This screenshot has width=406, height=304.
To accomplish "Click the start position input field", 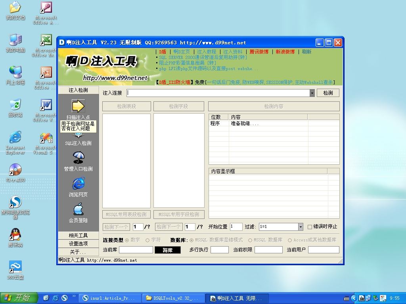I will (236, 227).
